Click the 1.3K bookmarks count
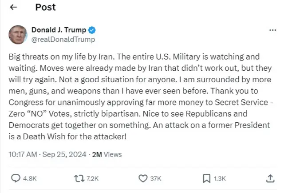The height and width of the screenshot is (193, 284). point(220,179)
